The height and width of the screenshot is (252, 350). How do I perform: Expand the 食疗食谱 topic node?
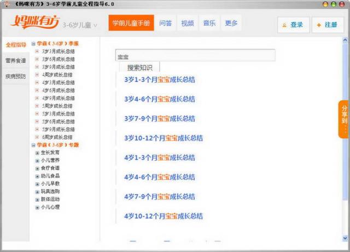point(37,168)
